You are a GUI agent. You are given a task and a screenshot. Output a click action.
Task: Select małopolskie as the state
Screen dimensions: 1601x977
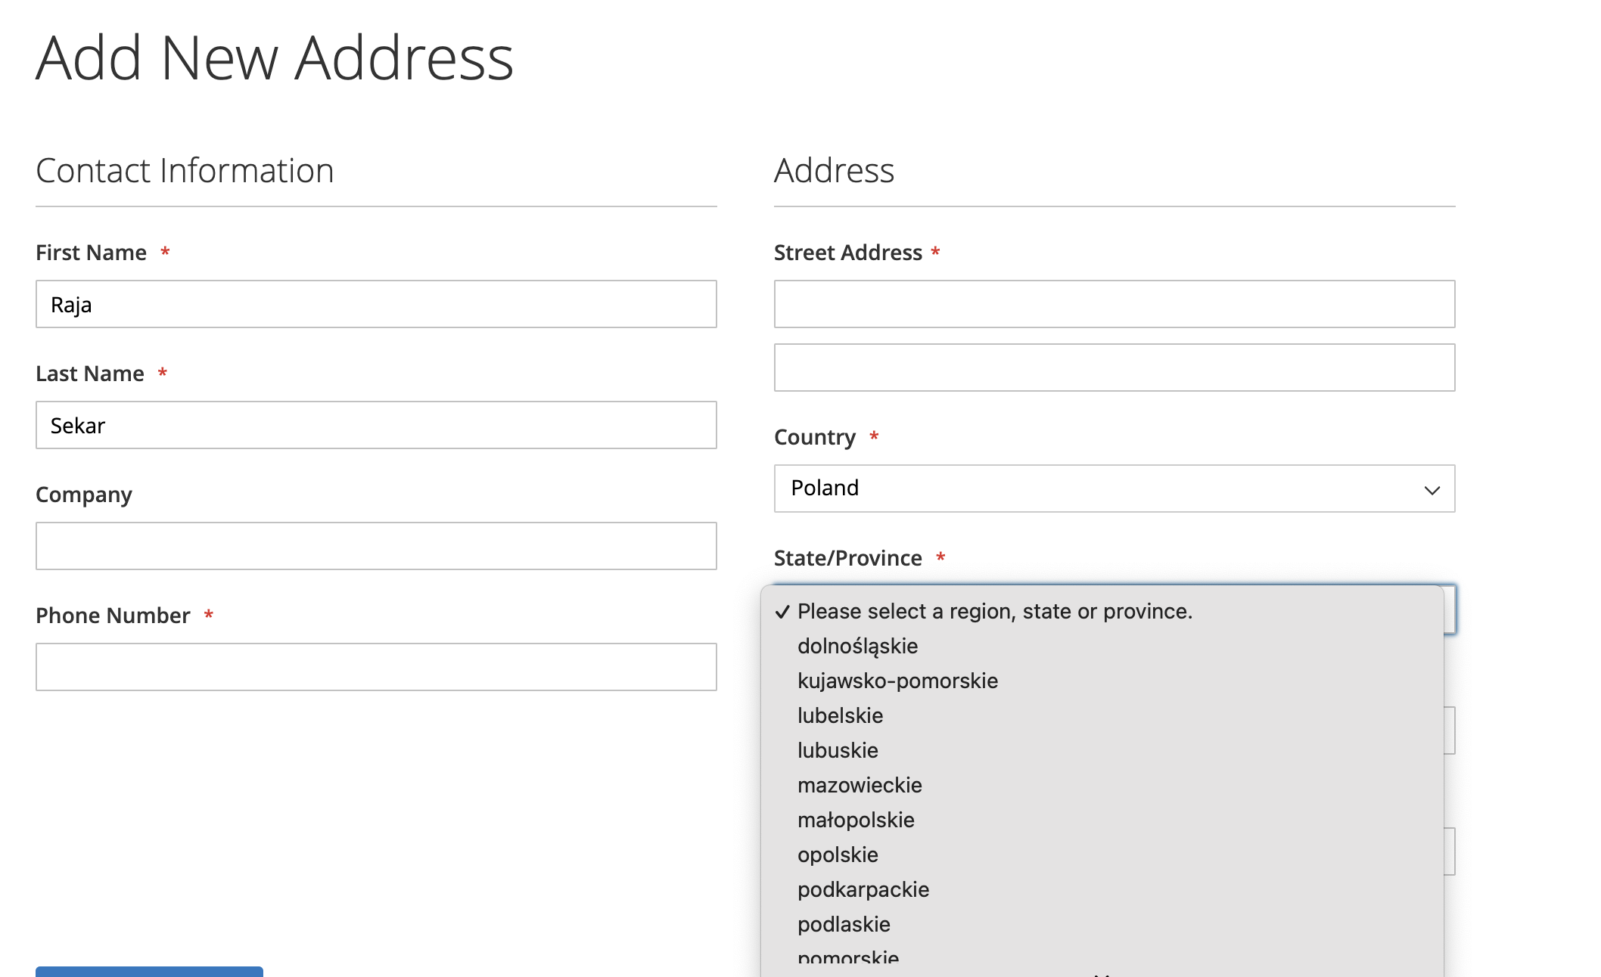pyautogui.click(x=855, y=820)
